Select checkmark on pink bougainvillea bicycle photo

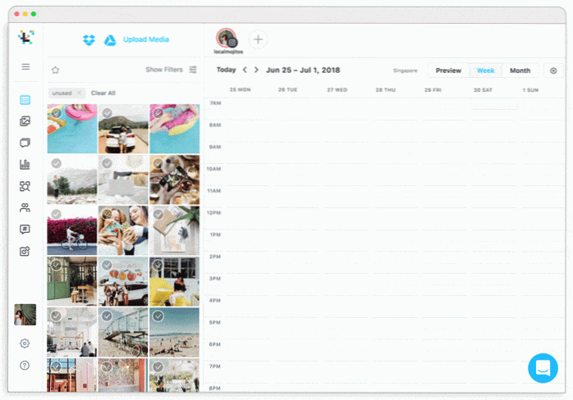[x=56, y=214]
